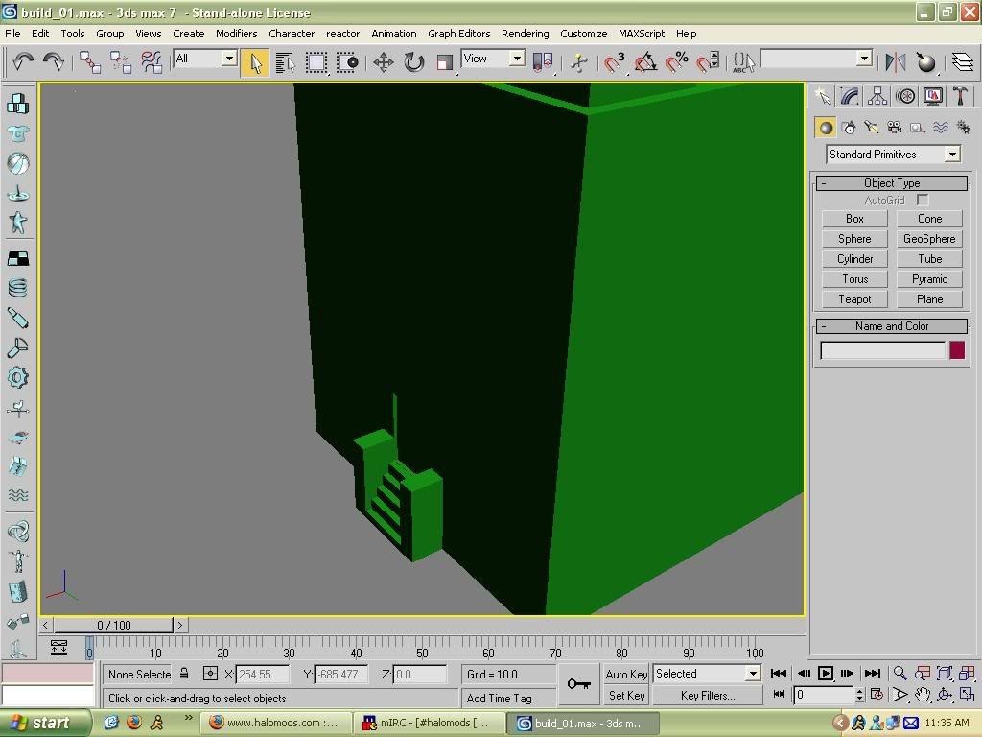982x737 pixels.
Task: Open the reactor menu
Action: tap(342, 34)
